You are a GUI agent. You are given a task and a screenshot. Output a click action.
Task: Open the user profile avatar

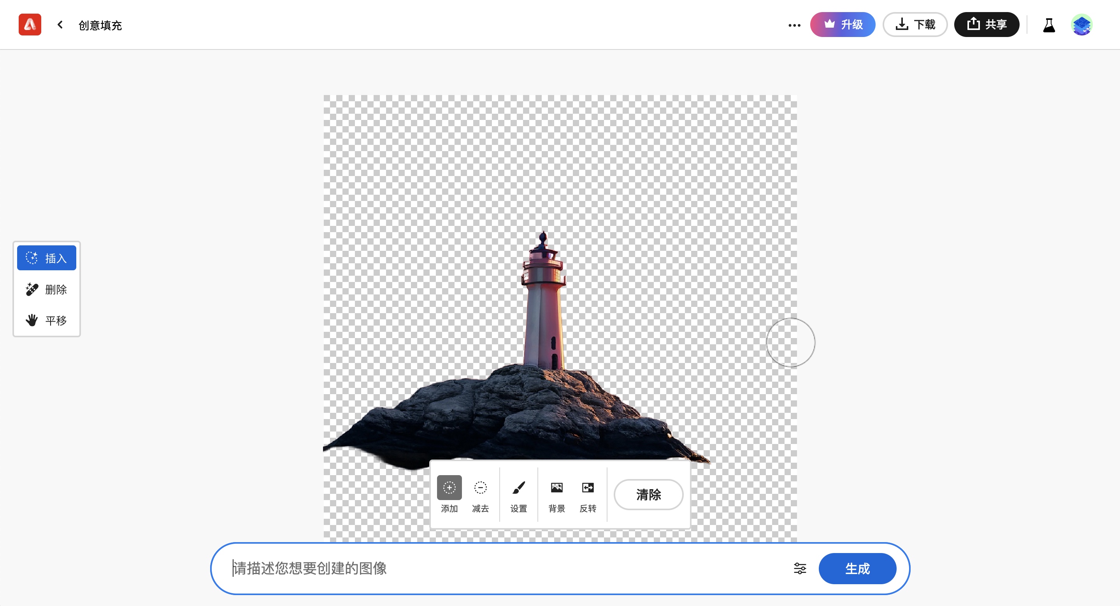point(1081,25)
